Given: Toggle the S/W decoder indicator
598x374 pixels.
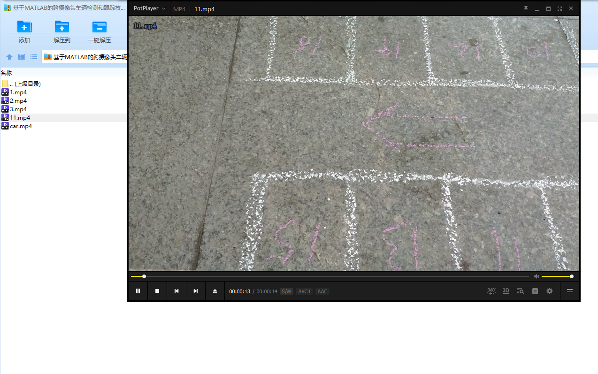Looking at the screenshot, I should [286, 291].
